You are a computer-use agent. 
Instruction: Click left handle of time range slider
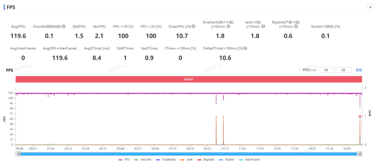tap(18, 154)
